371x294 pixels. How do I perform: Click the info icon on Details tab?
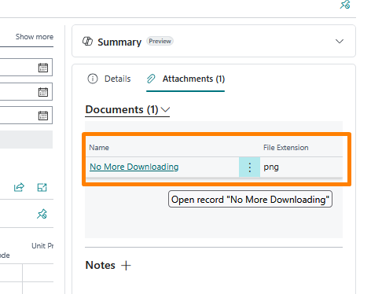(x=93, y=79)
